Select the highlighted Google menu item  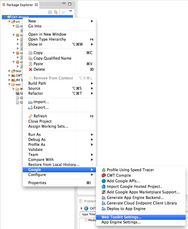pyautogui.click(x=59, y=170)
